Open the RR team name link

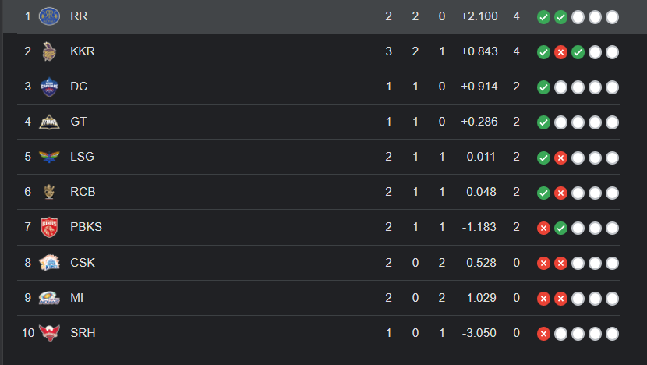79,16
